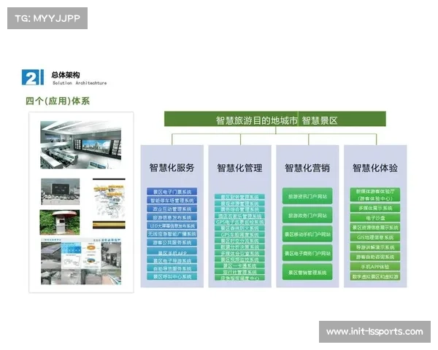Click the 旅游信息发布系统 box
This screenshot has width=438, height=350.
click(x=172, y=217)
